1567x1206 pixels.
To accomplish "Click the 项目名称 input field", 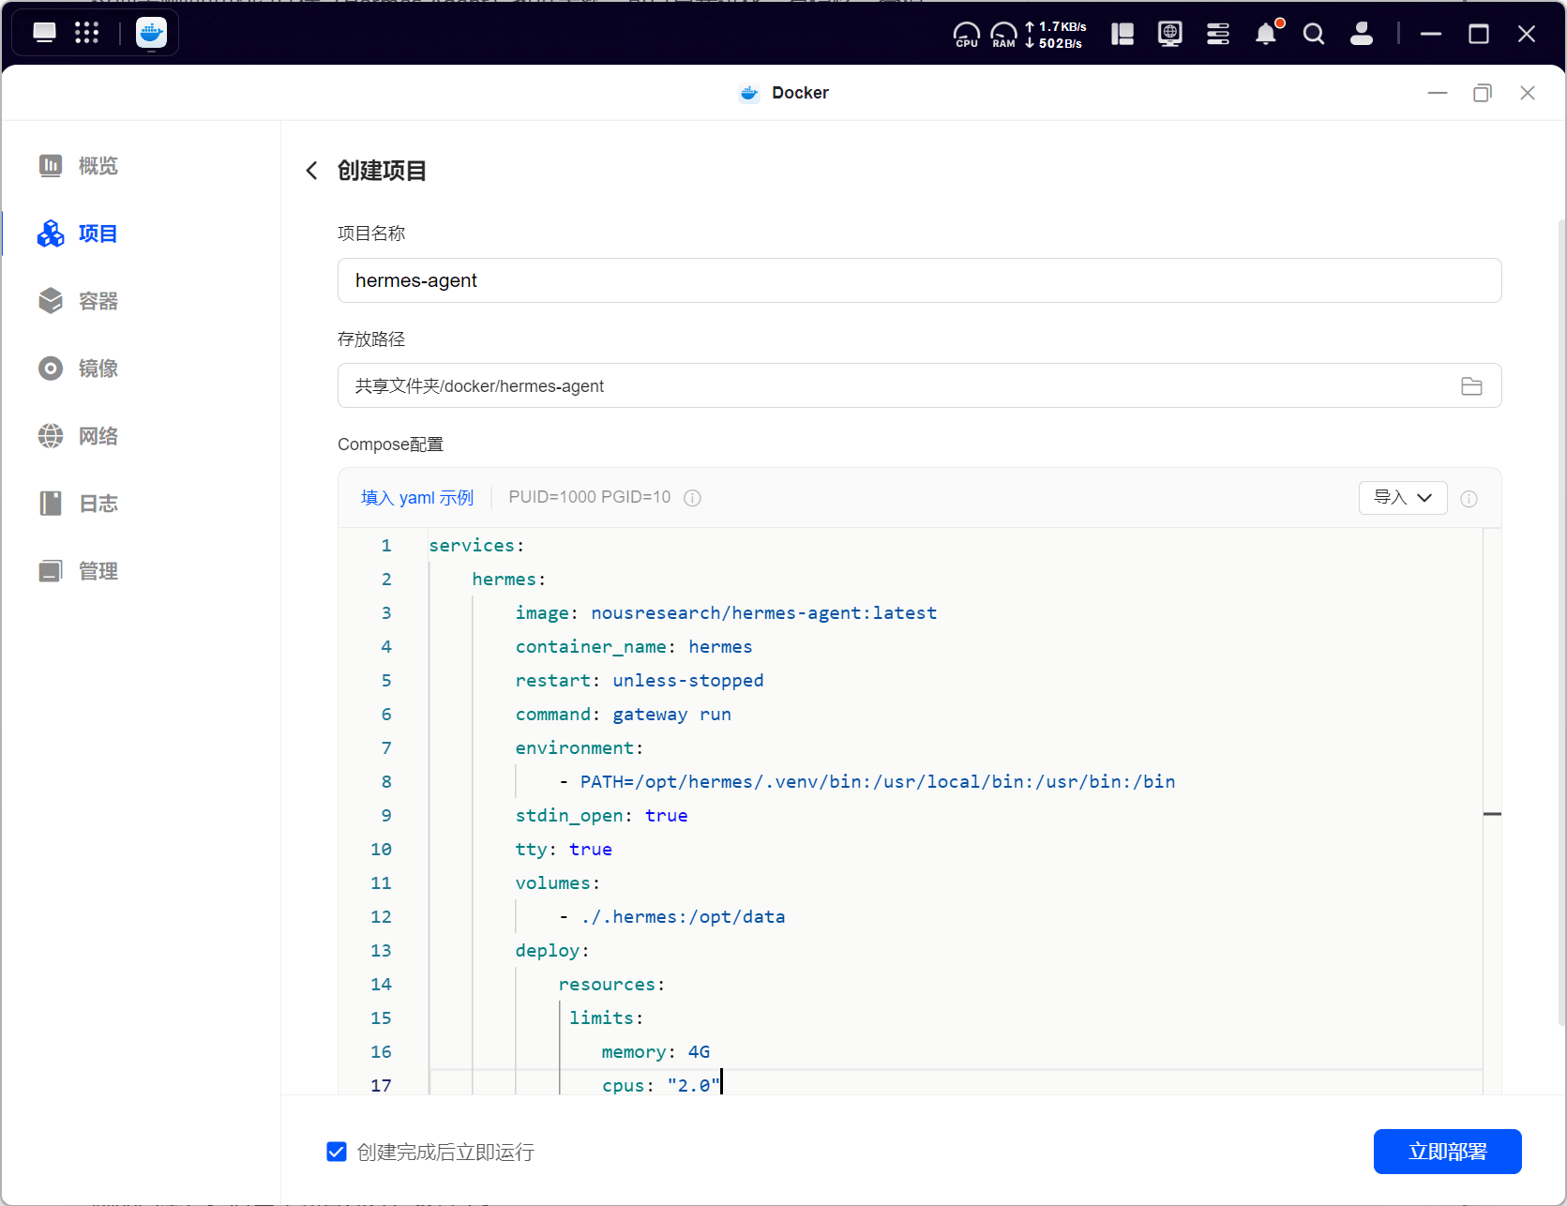I will click(x=918, y=280).
